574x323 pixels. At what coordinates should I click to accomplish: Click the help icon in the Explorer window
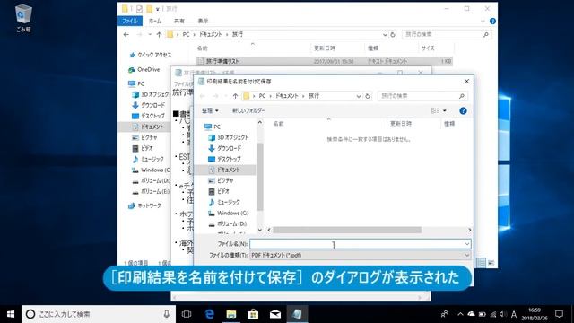coord(492,22)
